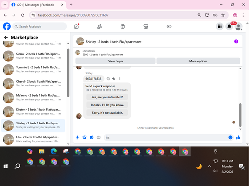Open the zoom magnifier in address bar
This screenshot has height=186, width=249.
(x=199, y=15)
